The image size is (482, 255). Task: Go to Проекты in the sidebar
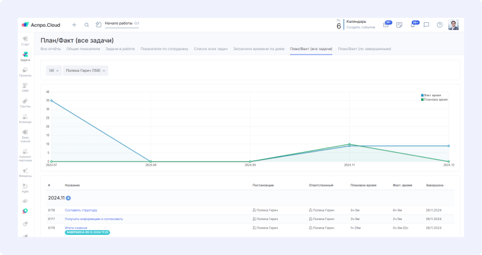(x=25, y=72)
